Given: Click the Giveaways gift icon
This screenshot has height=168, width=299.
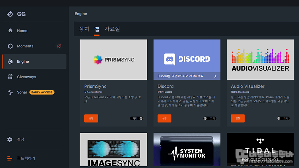Looking at the screenshot, I should click(x=10, y=77).
